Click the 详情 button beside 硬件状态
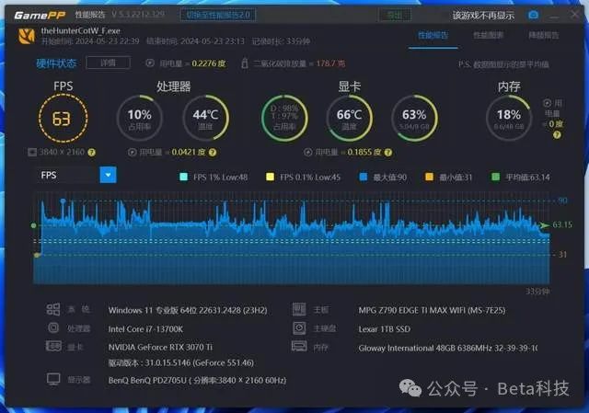Image resolution: width=589 pixels, height=413 pixels. coord(109,63)
